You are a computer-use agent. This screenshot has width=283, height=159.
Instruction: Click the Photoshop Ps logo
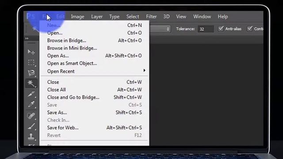click(31, 16)
